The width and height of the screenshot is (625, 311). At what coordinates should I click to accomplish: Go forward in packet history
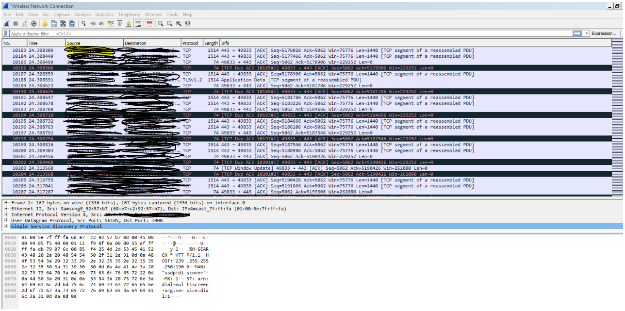click(x=102, y=23)
